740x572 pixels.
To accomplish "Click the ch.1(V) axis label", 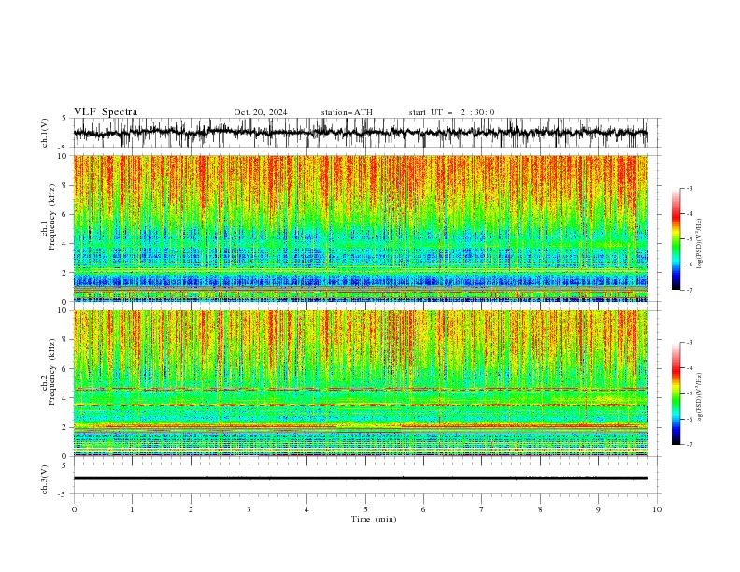I will click(x=45, y=133).
